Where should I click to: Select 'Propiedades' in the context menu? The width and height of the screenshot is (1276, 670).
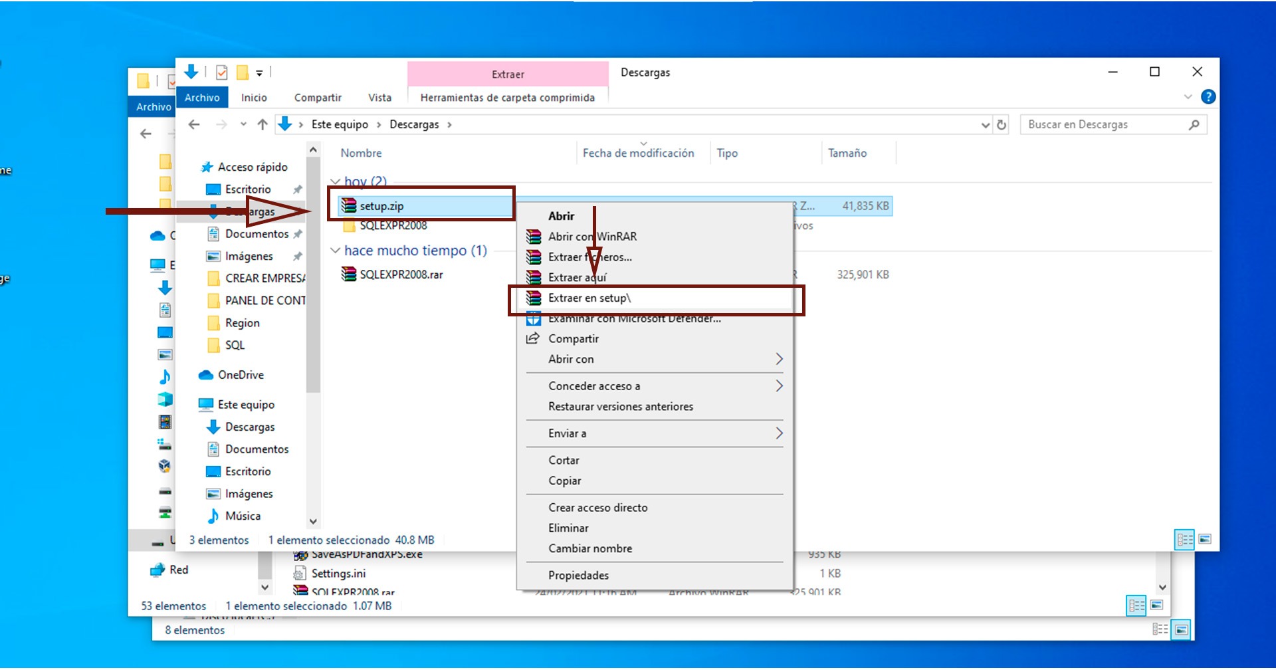(578, 575)
